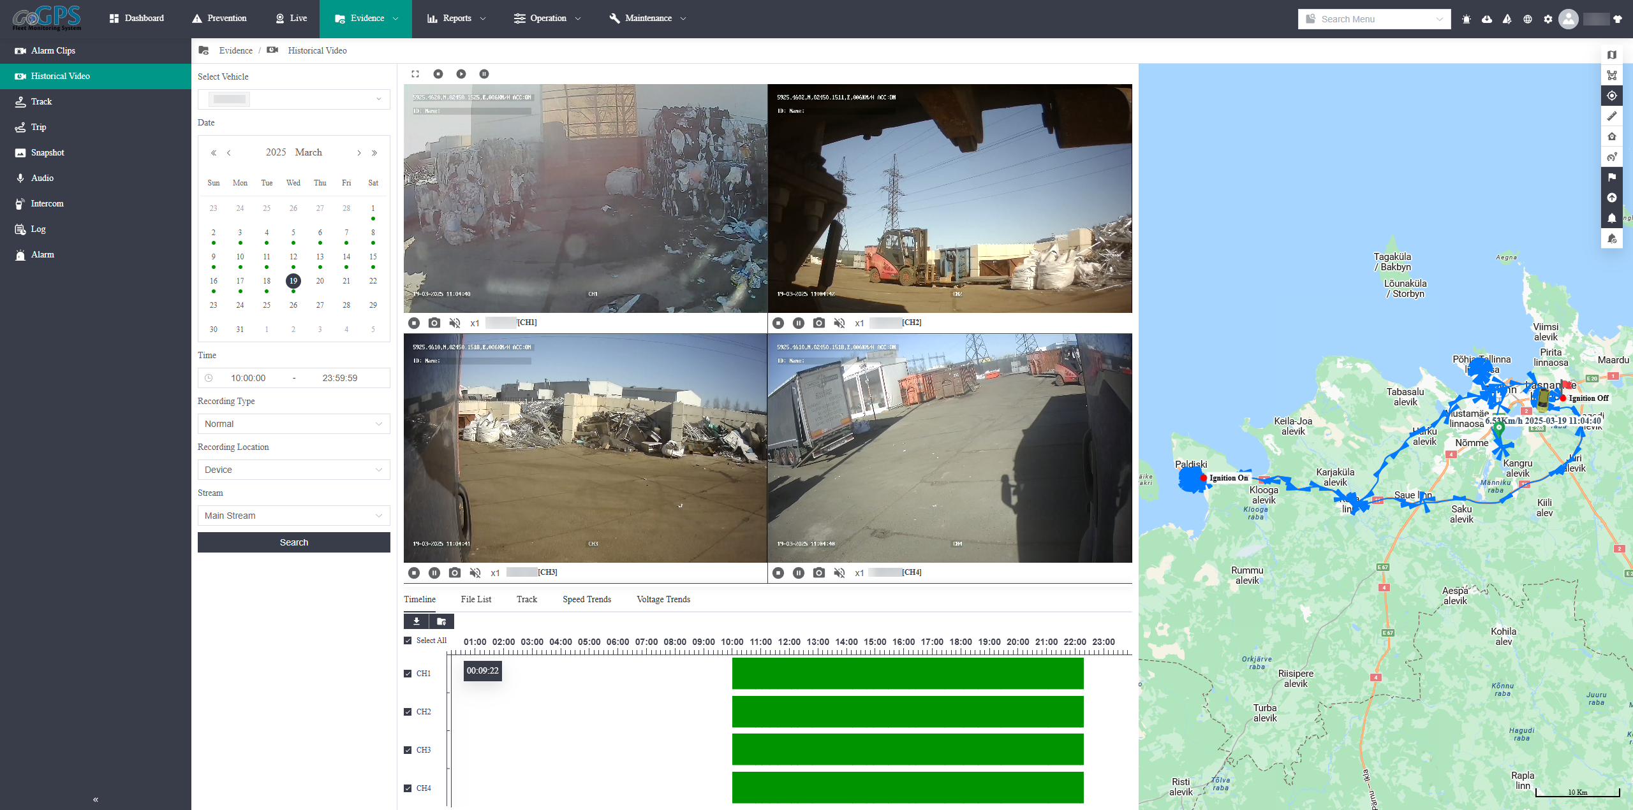Click the CH1 green timeline bar

[x=907, y=674]
